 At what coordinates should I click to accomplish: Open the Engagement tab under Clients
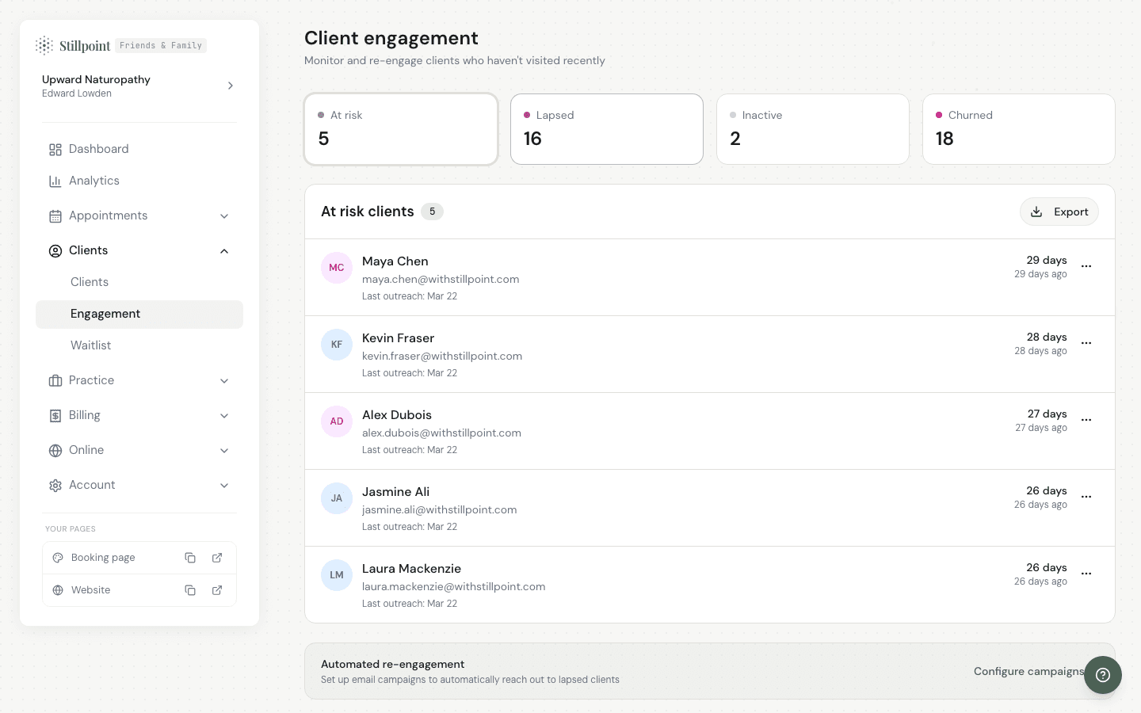[x=105, y=314]
